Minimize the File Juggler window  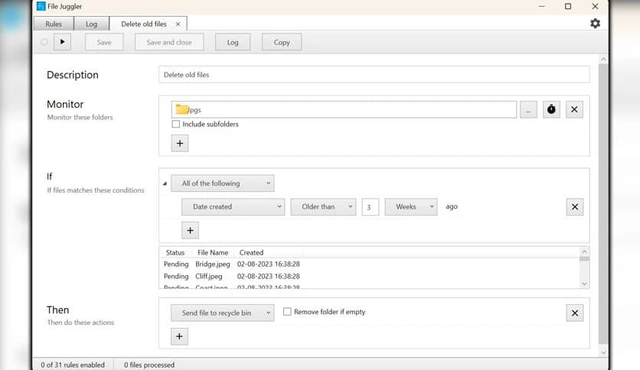[542, 6]
